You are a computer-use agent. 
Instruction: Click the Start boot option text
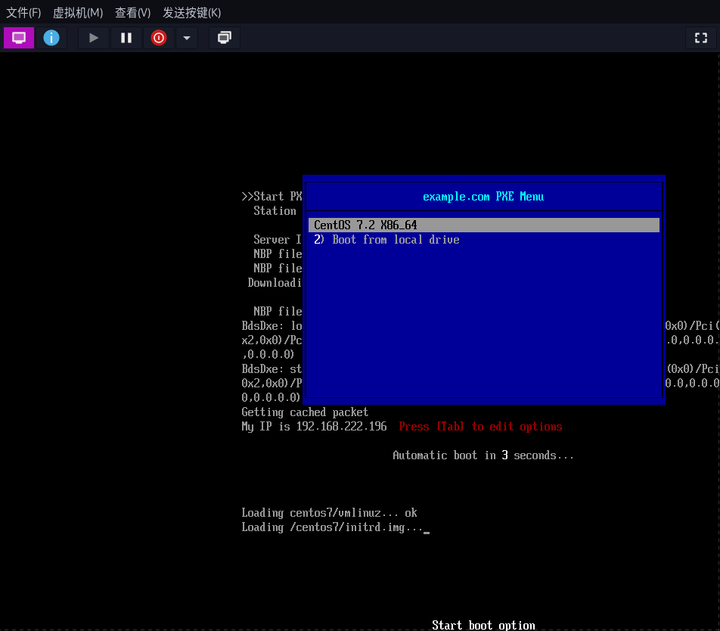[x=483, y=625]
